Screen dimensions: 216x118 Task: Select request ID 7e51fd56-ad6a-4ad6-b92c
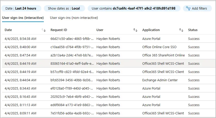point(72,113)
